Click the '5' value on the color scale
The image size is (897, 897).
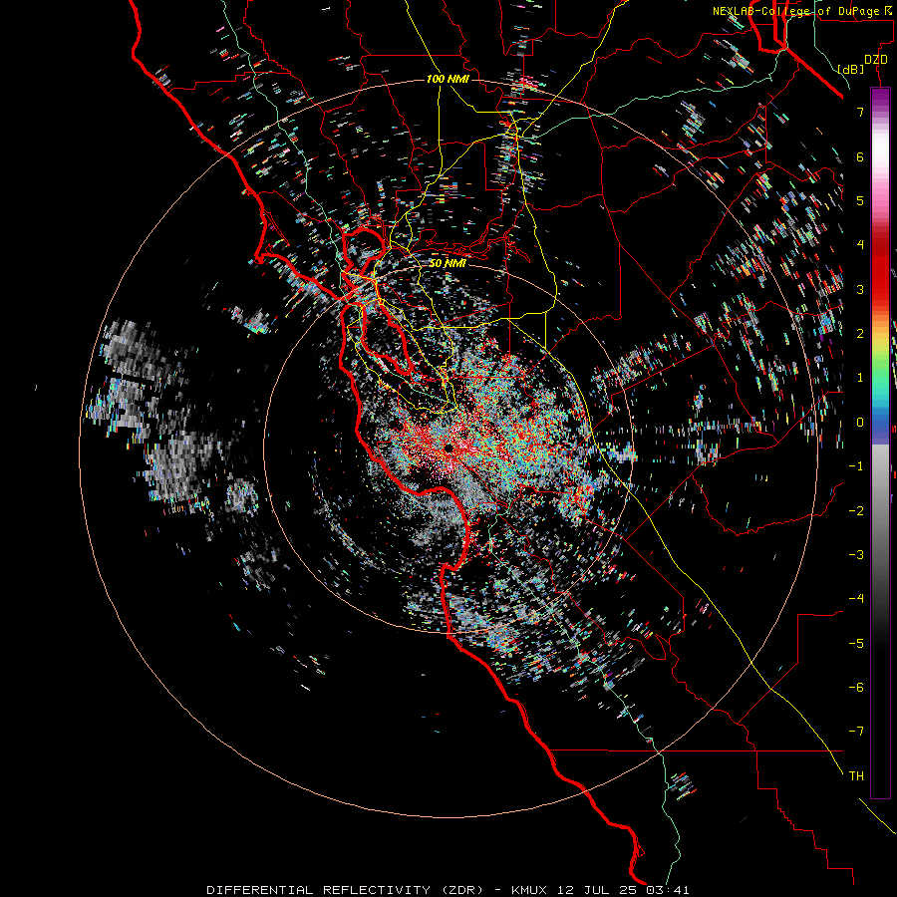point(860,200)
